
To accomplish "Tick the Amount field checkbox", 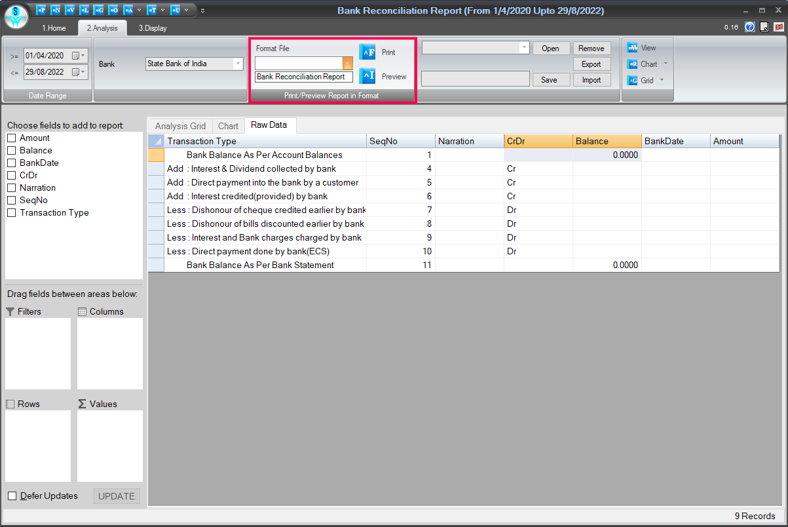I will (12, 138).
